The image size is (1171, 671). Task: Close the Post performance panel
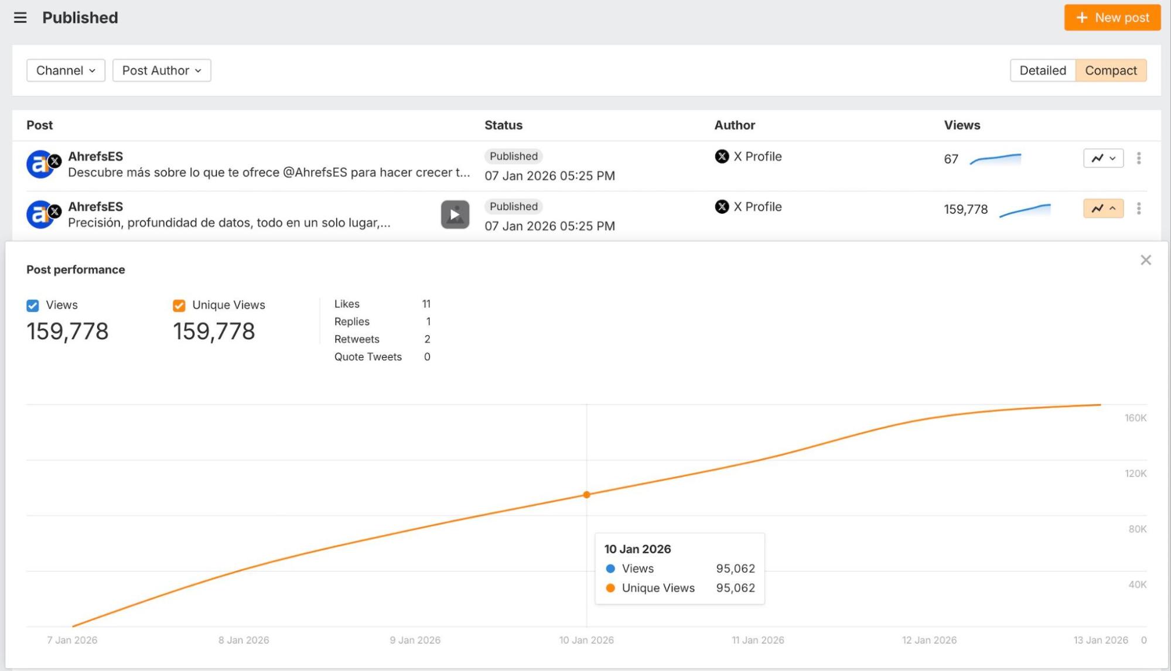tap(1145, 260)
